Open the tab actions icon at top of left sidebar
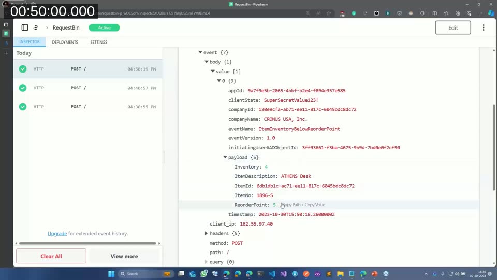The width and height of the screenshot is (497, 280). click(6, 24)
